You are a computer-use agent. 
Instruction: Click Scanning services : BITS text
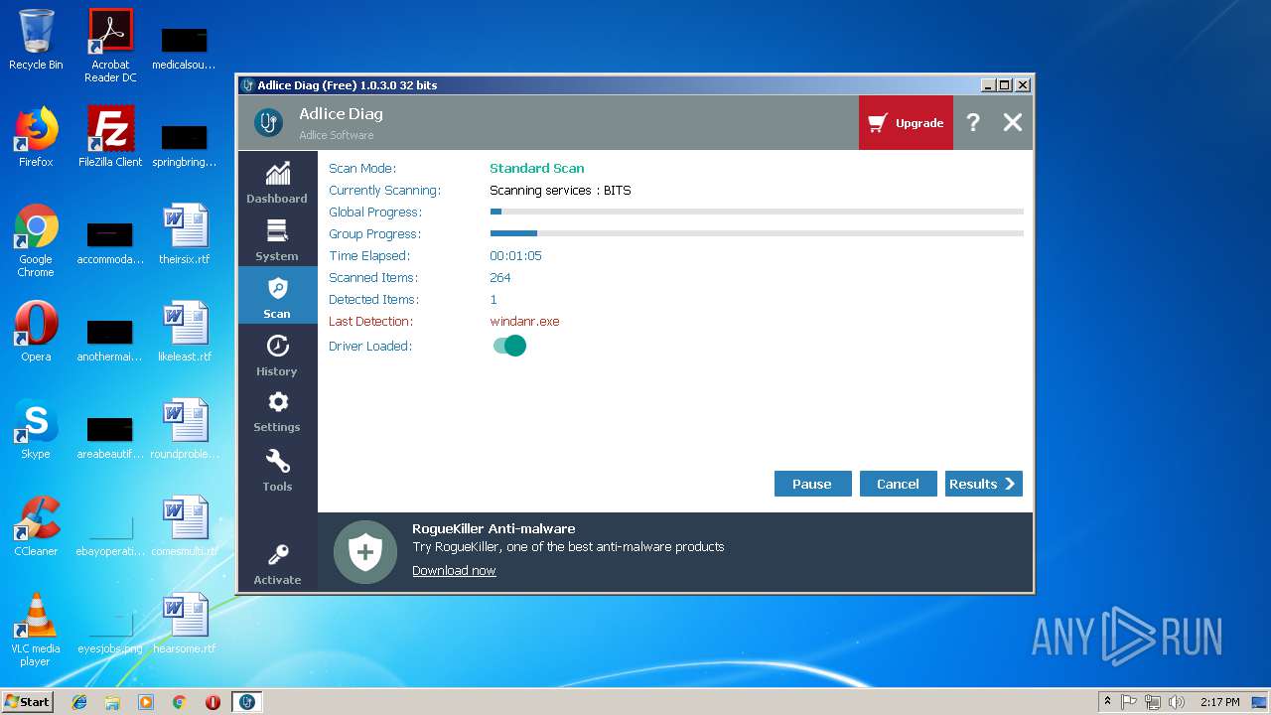(560, 191)
